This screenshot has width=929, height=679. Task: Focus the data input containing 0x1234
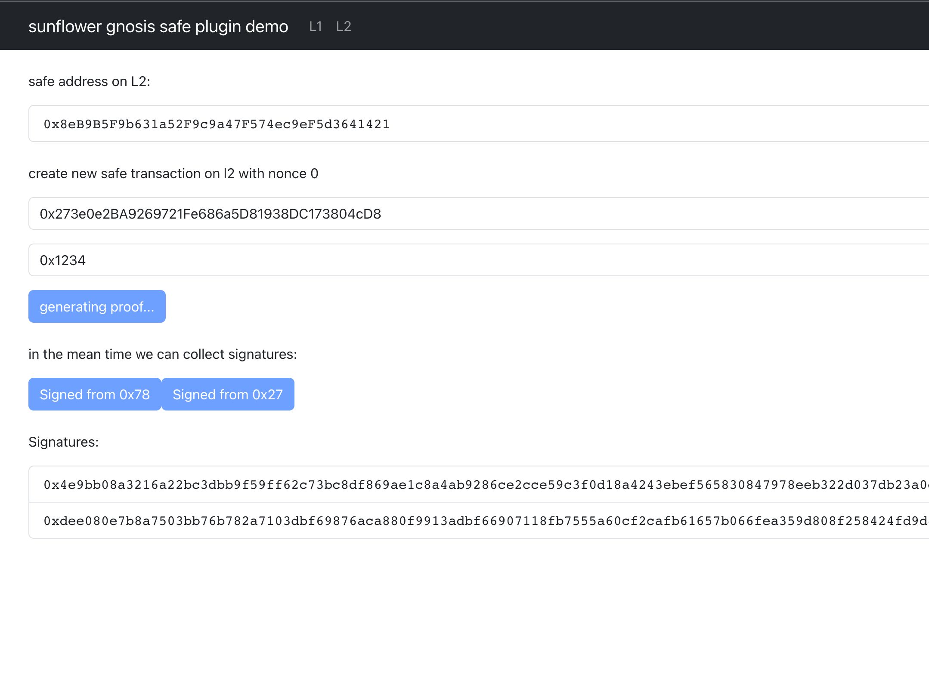(x=479, y=260)
